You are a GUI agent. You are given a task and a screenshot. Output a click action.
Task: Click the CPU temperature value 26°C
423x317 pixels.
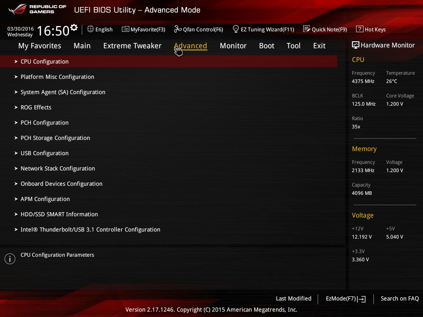[x=392, y=81]
